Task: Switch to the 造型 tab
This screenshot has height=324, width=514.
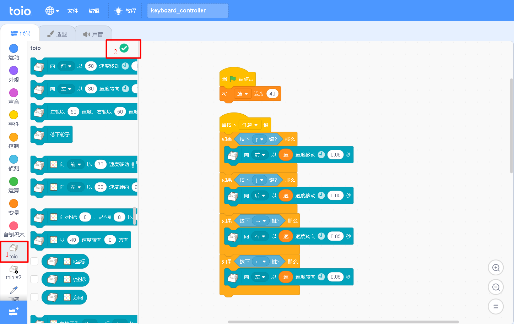Action: point(57,34)
